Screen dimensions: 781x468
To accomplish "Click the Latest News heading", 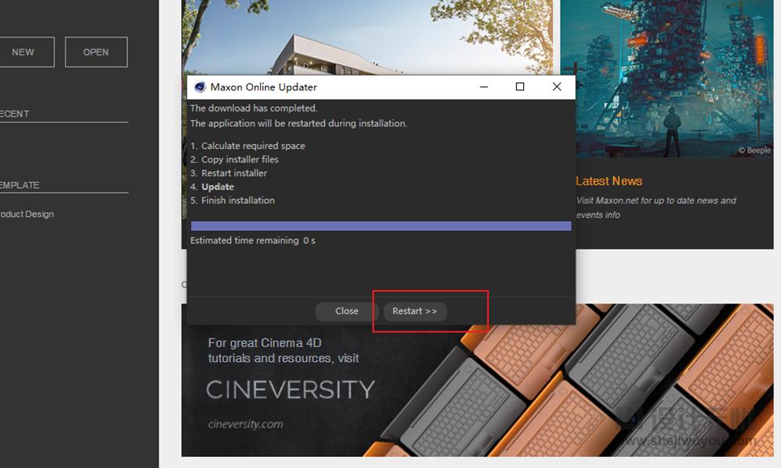I will point(609,181).
